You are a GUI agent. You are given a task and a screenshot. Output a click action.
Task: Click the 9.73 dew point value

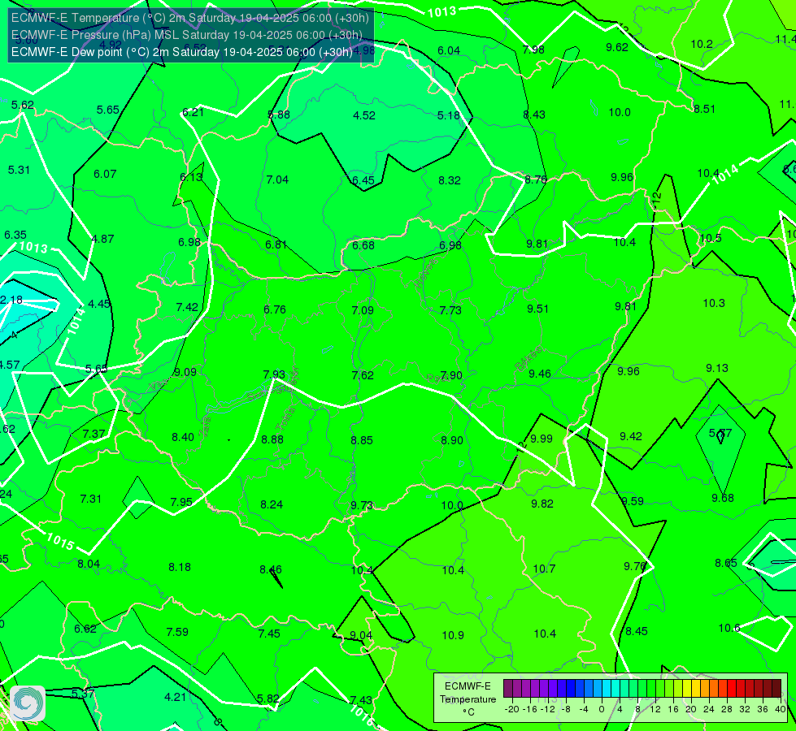point(362,506)
